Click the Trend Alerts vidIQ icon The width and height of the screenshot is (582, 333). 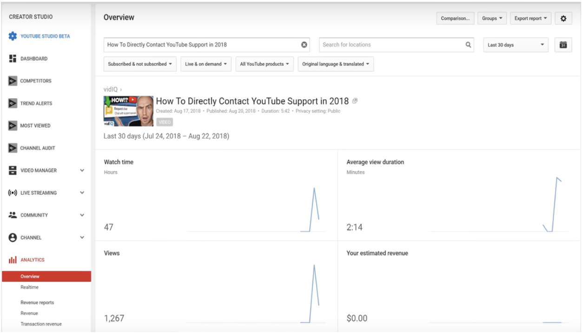[13, 103]
